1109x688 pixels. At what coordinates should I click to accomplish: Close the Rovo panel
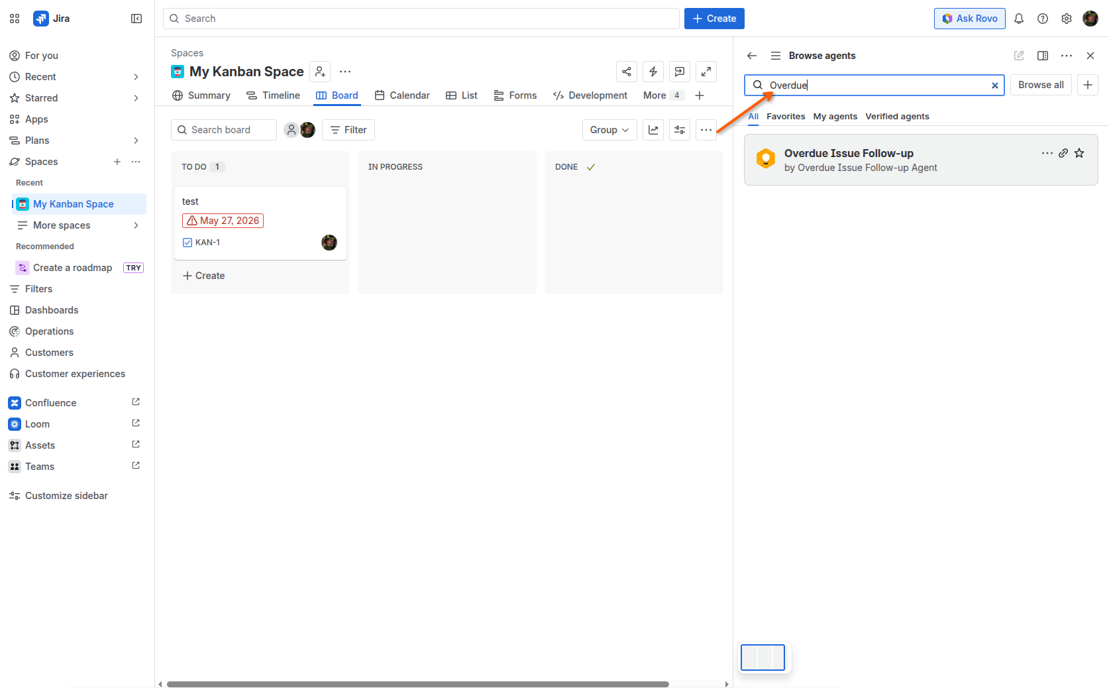[x=1090, y=56]
